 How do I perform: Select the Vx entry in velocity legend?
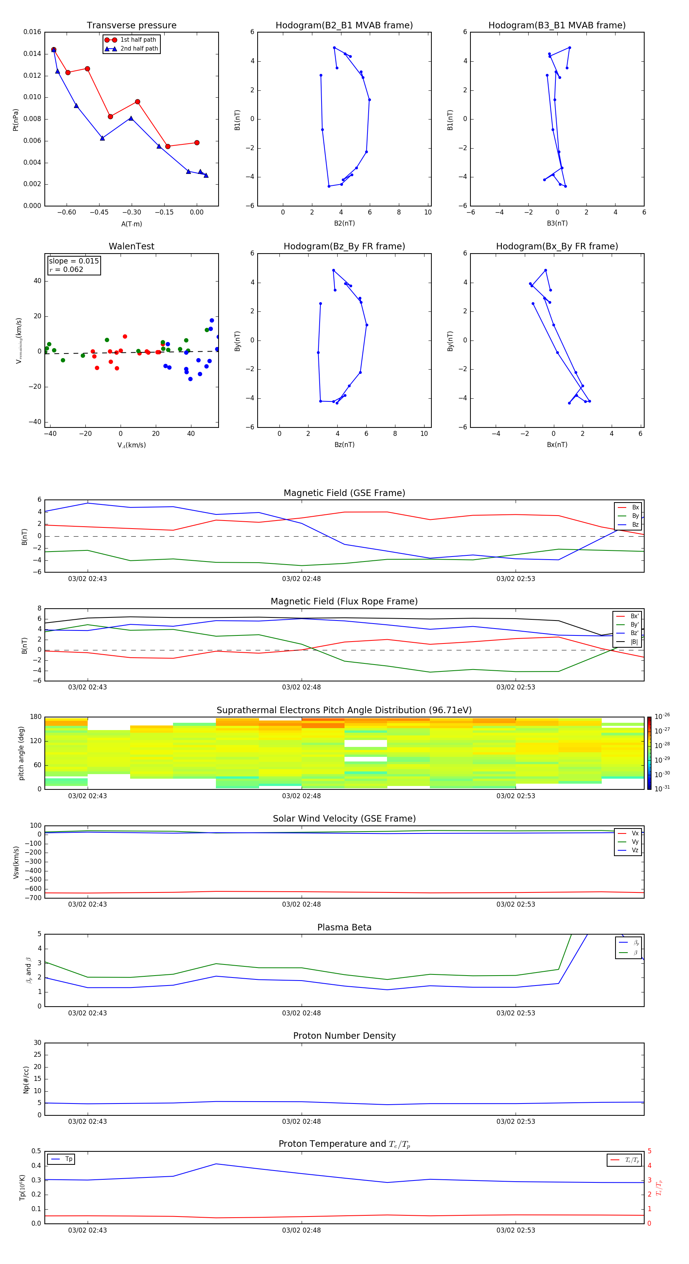click(628, 833)
